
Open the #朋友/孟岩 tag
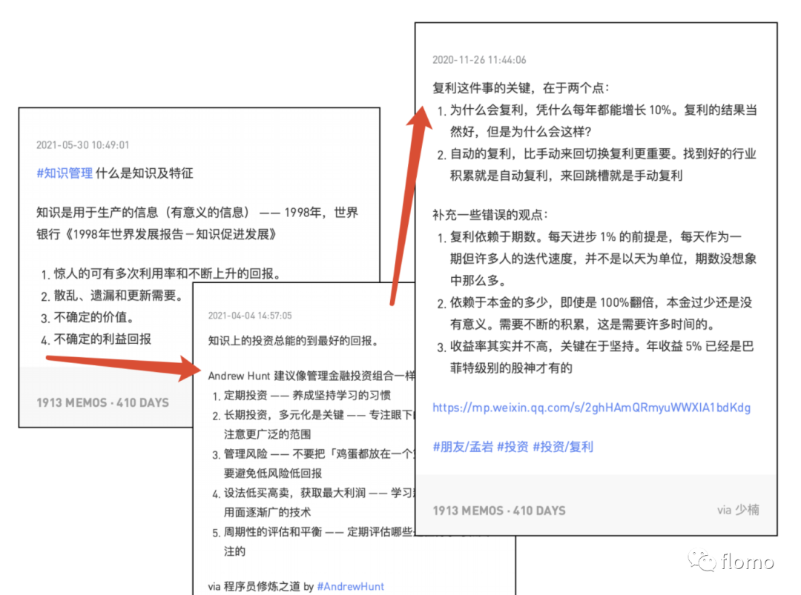[x=463, y=447]
